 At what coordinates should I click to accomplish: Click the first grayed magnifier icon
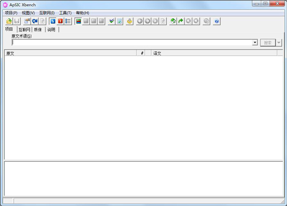click(x=188, y=21)
